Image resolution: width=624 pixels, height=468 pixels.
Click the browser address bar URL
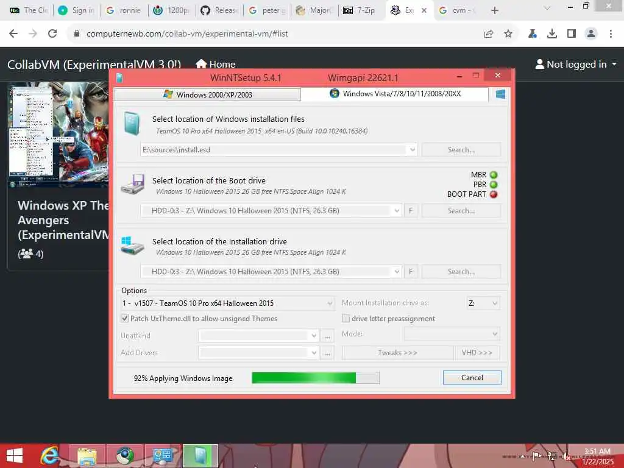click(187, 34)
